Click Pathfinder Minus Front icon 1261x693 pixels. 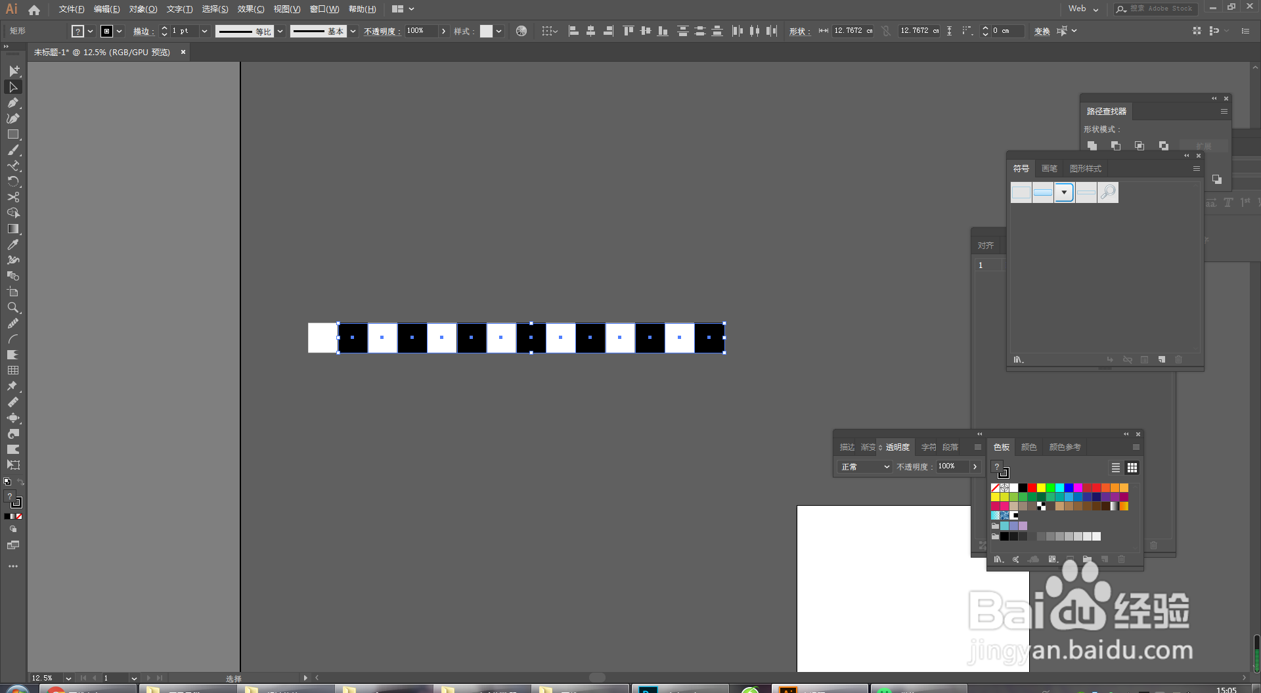1116,146
